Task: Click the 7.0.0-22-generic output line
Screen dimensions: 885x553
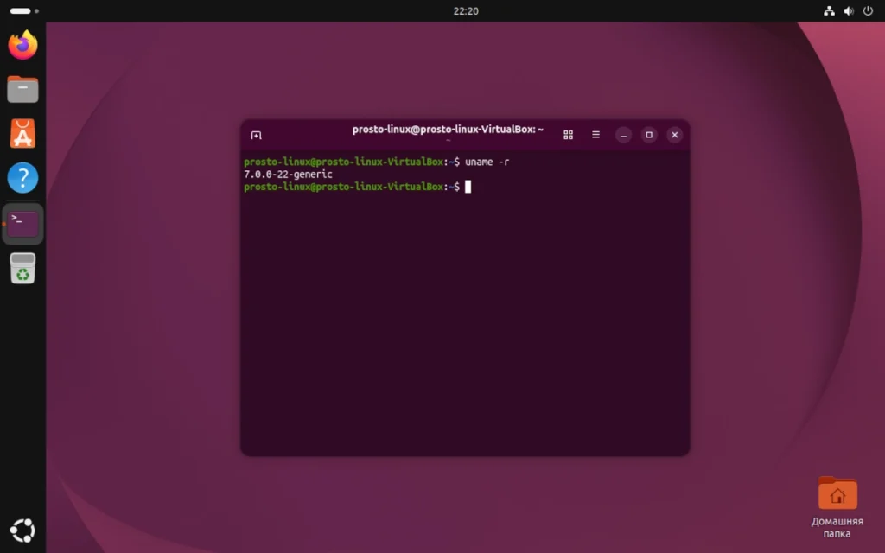Action: [288, 175]
